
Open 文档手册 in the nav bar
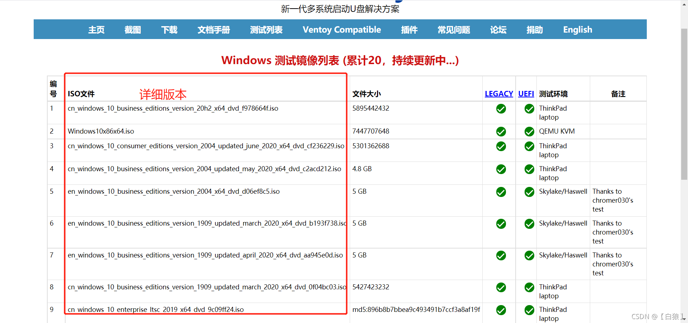(x=214, y=30)
